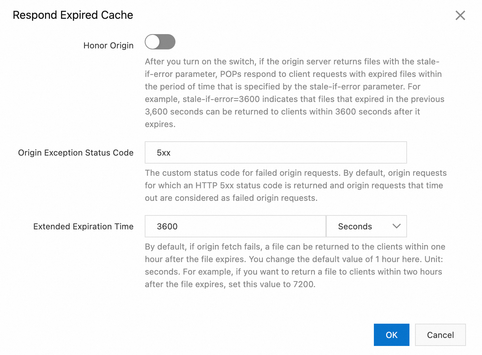
Task: Click the Seconds text in the unit selector
Action: tap(355, 227)
